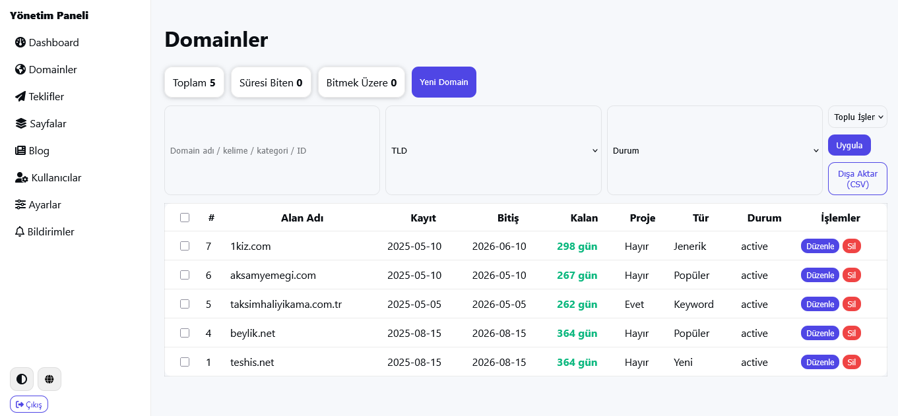This screenshot has height=416, width=898.
Task: Expand the Durum status dropdown
Action: pos(715,150)
